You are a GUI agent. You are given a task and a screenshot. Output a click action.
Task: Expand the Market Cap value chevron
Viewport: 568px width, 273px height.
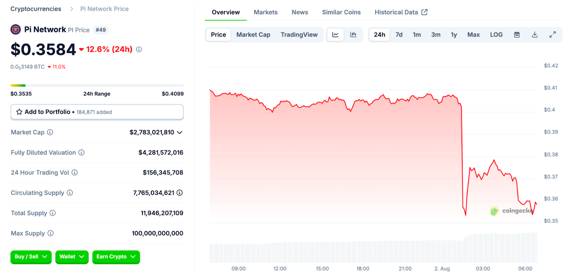180,132
